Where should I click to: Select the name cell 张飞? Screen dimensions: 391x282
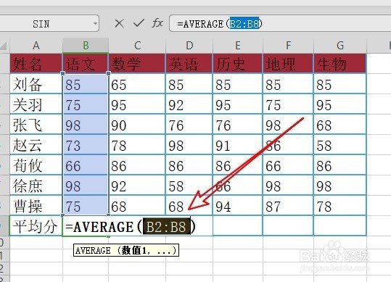(36, 125)
